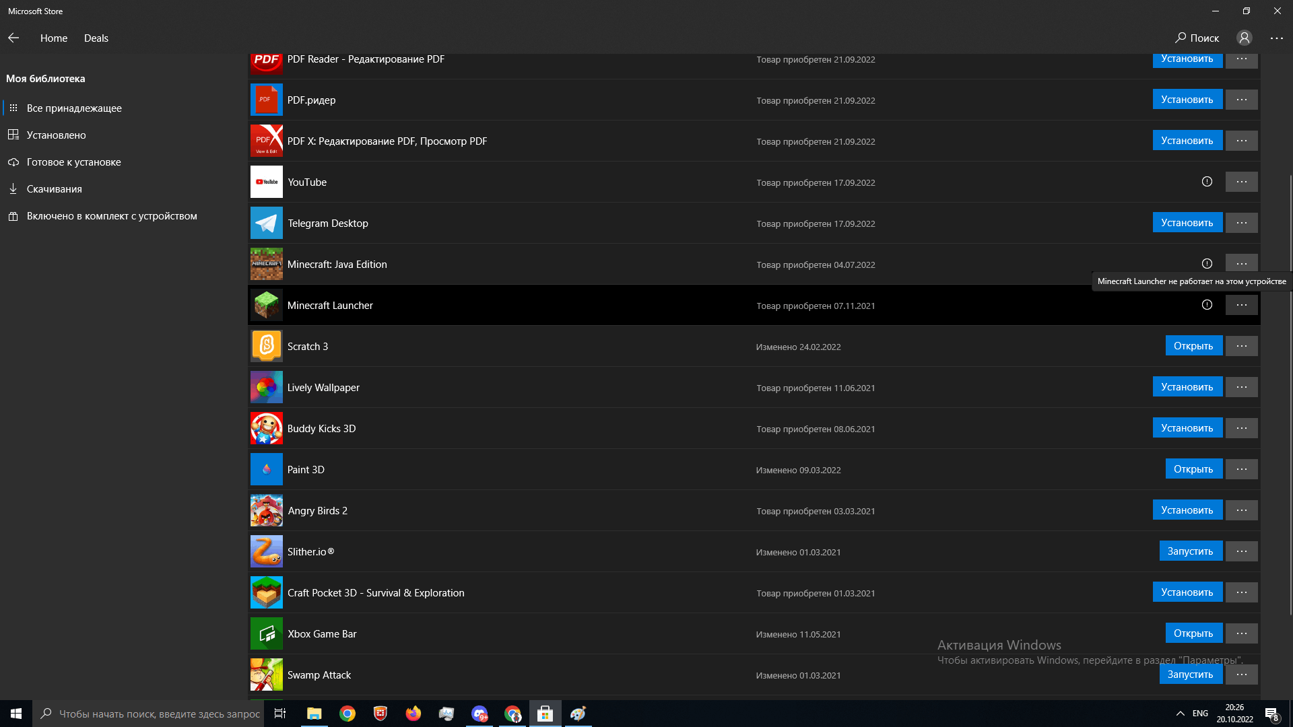Click Xbox Game Bar app icon
1293x727 pixels.
[x=267, y=633]
